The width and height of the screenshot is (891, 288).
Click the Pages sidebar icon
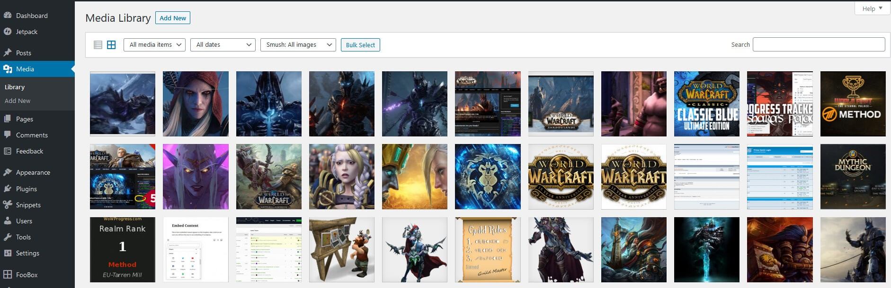8,119
